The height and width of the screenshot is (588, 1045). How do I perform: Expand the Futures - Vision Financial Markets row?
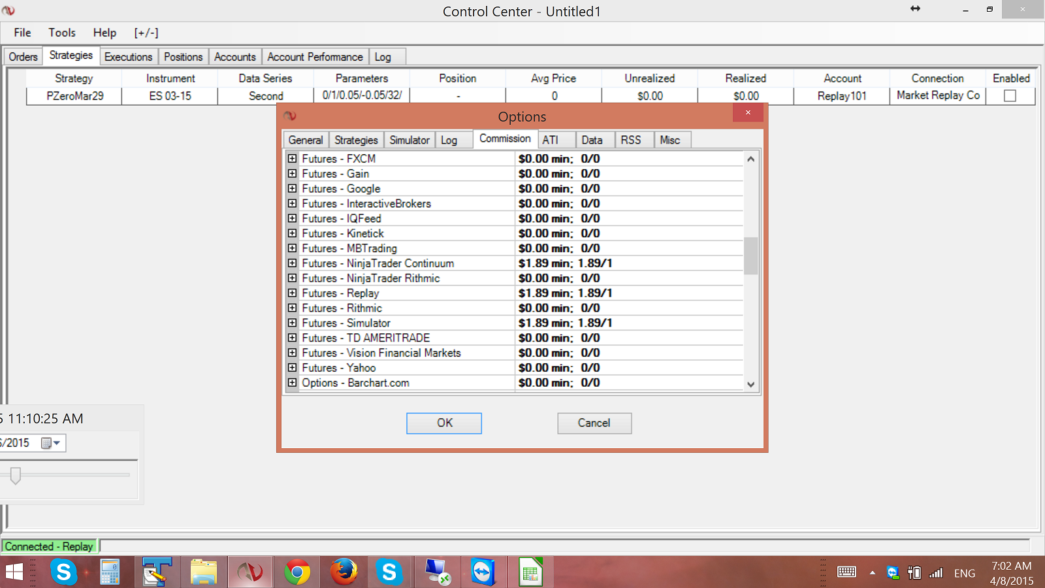292,353
